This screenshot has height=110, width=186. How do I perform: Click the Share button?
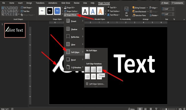pyautogui.click(x=165, y=3)
